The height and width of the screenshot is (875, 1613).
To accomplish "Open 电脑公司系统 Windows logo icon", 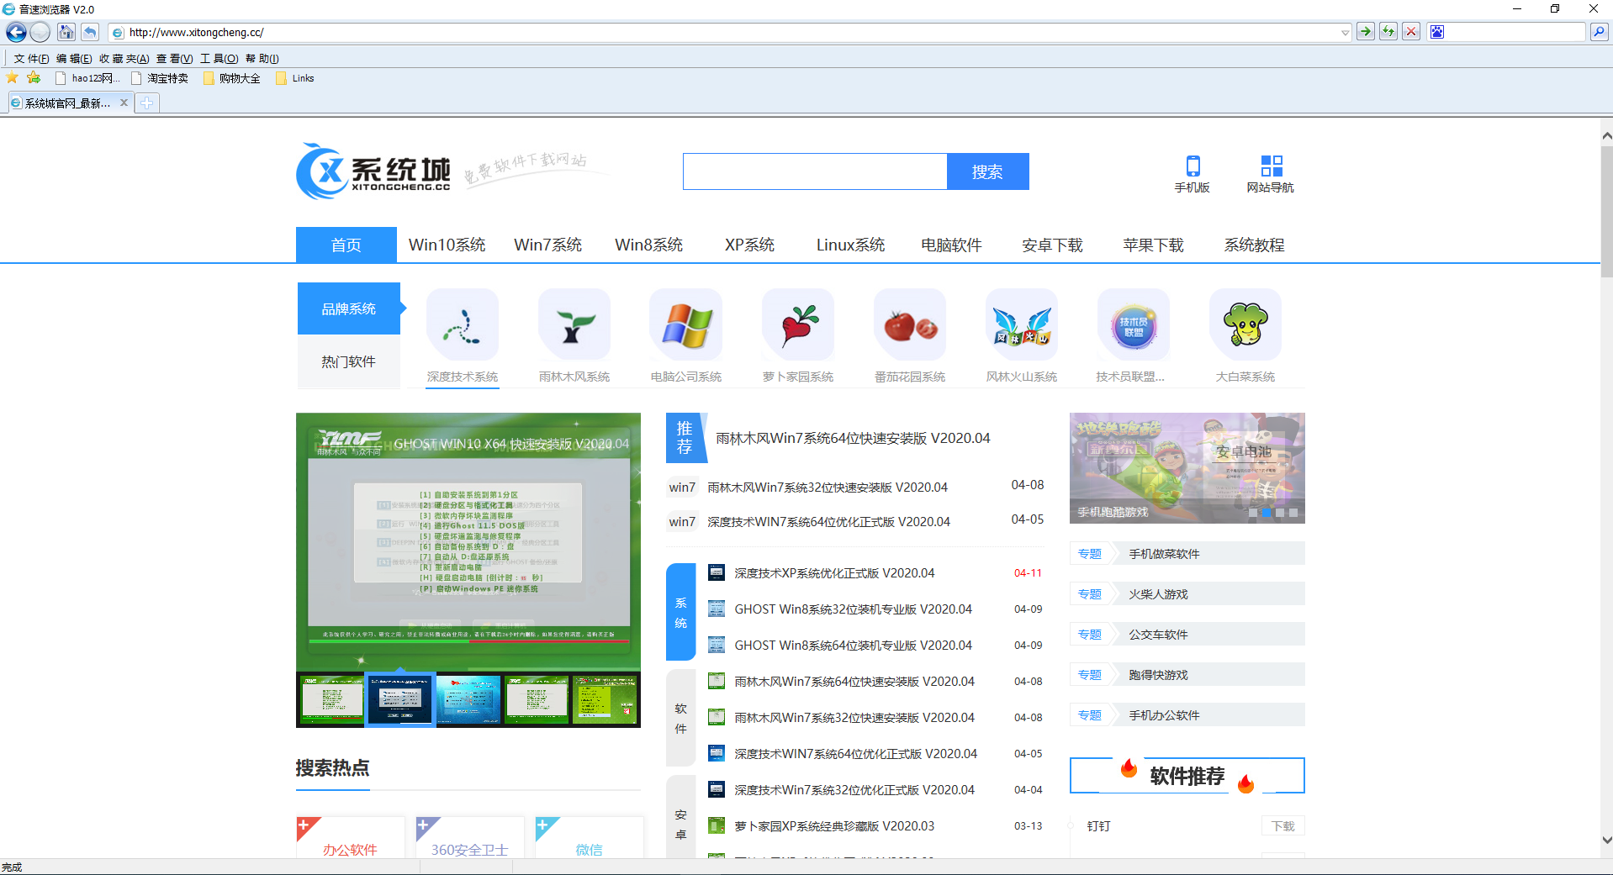I will (686, 324).
